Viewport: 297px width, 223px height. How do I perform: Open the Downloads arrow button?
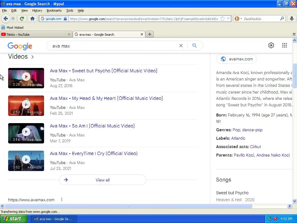coord(292,19)
